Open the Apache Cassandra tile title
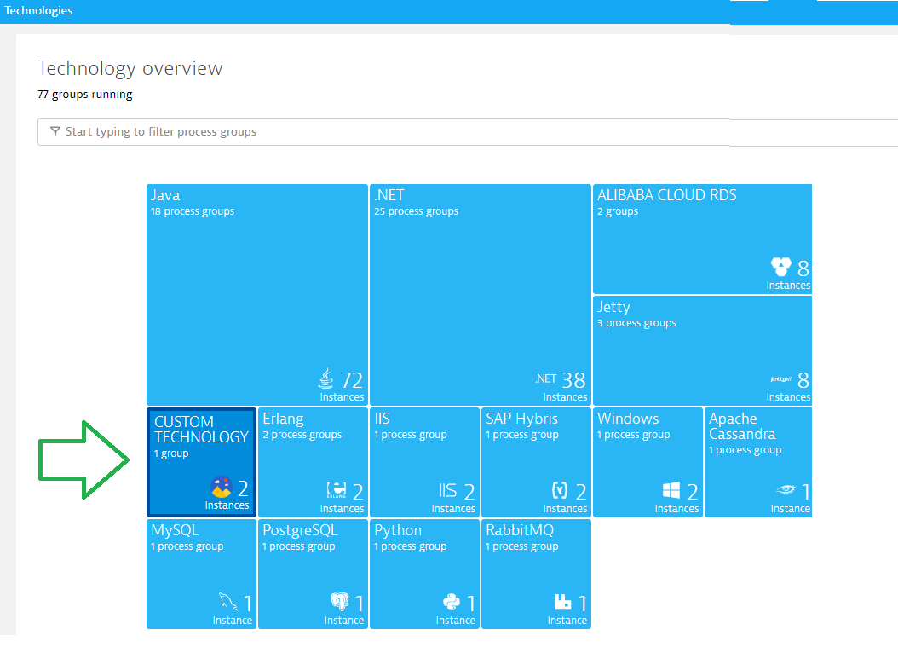 pyautogui.click(x=742, y=426)
